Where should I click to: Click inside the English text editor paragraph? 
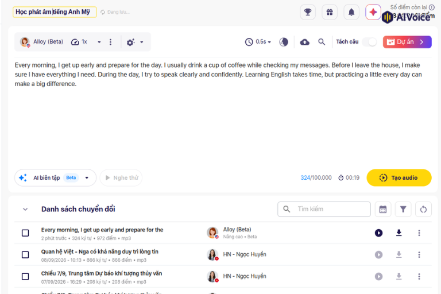click(x=218, y=75)
